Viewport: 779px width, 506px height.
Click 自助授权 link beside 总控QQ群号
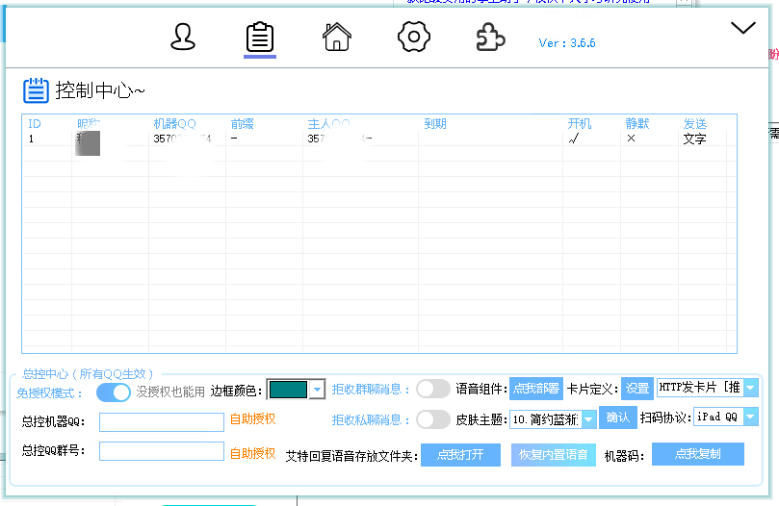pyautogui.click(x=252, y=452)
